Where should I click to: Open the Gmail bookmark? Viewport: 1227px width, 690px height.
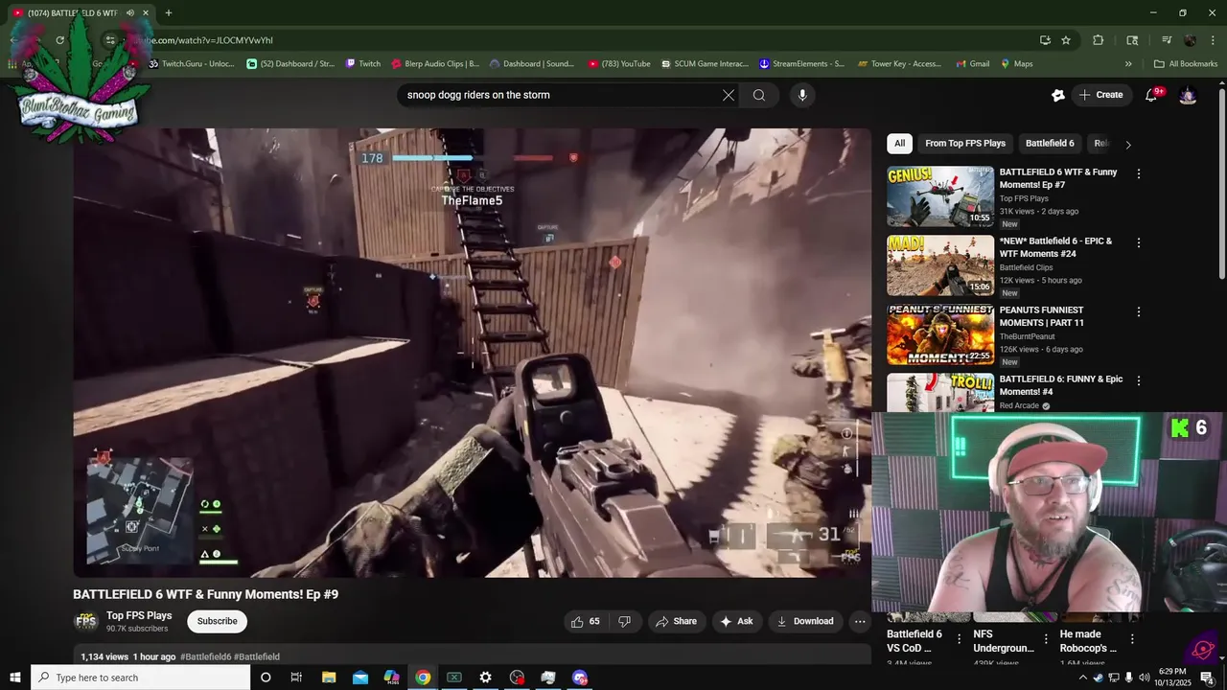tap(973, 64)
